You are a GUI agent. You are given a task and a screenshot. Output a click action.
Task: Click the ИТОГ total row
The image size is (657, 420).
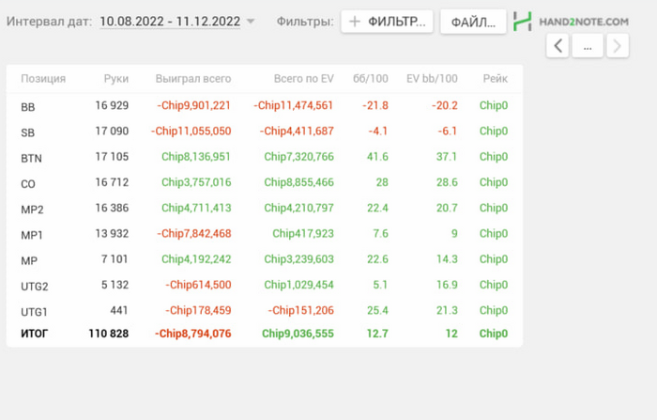(265, 334)
